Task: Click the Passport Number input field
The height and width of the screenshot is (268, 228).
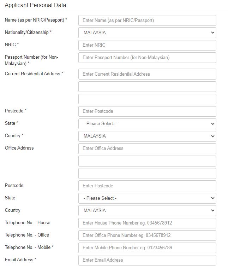Action: (147, 58)
